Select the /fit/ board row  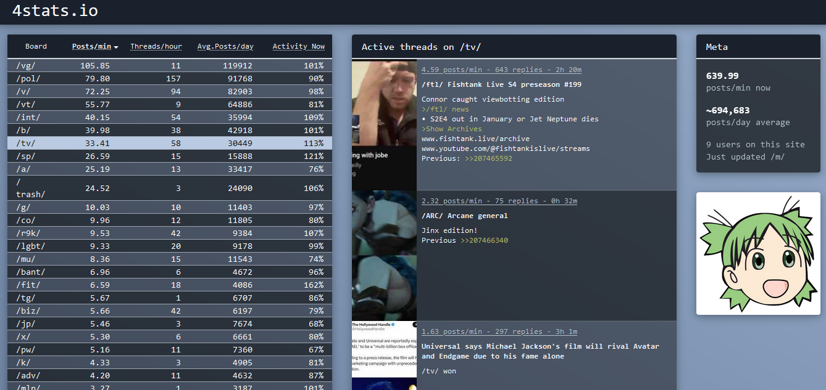(x=169, y=285)
